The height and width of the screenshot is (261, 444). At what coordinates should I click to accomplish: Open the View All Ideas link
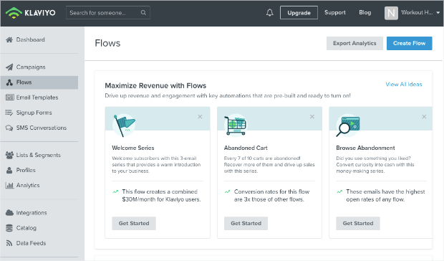[x=403, y=85]
